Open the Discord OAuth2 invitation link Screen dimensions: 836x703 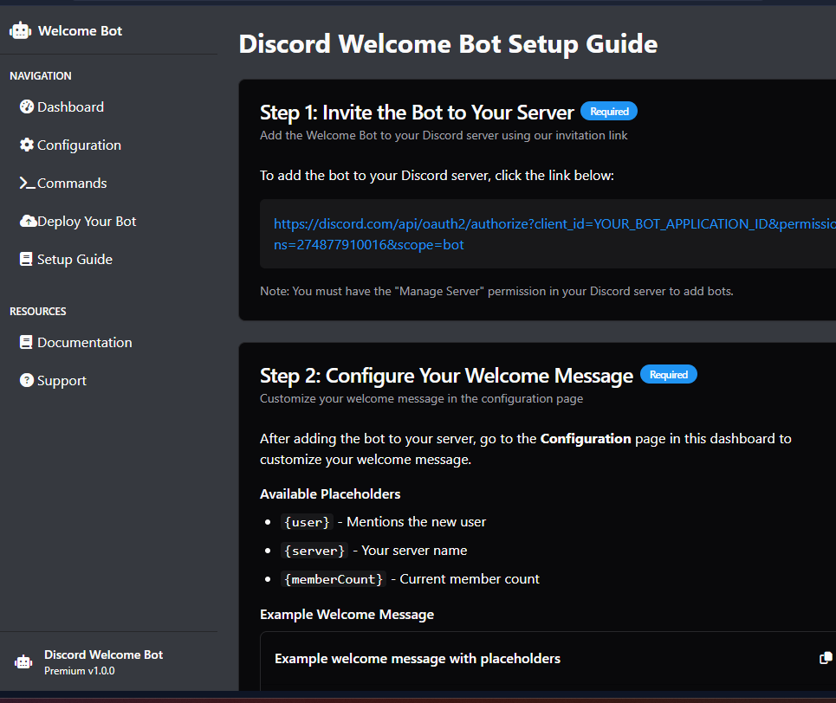click(x=554, y=234)
